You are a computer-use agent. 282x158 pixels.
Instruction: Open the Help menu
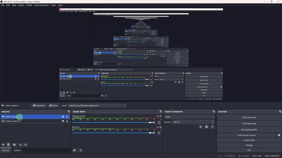click(60, 5)
